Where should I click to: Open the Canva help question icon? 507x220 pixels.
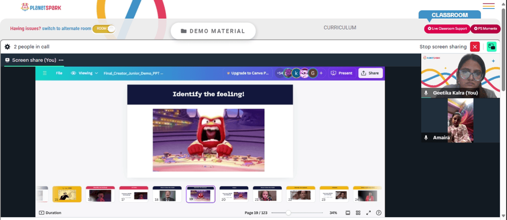379,212
